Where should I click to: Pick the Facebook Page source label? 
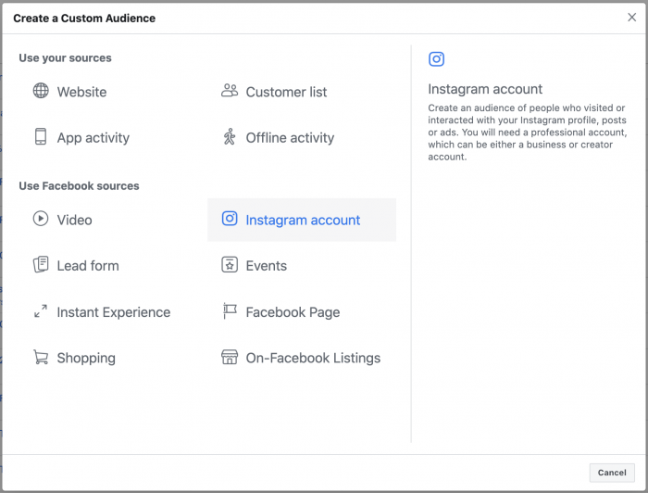(293, 312)
